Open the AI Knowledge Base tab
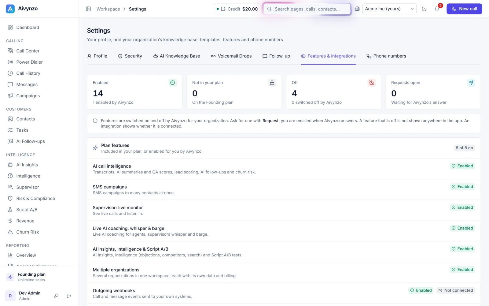489x306 pixels. [x=177, y=56]
